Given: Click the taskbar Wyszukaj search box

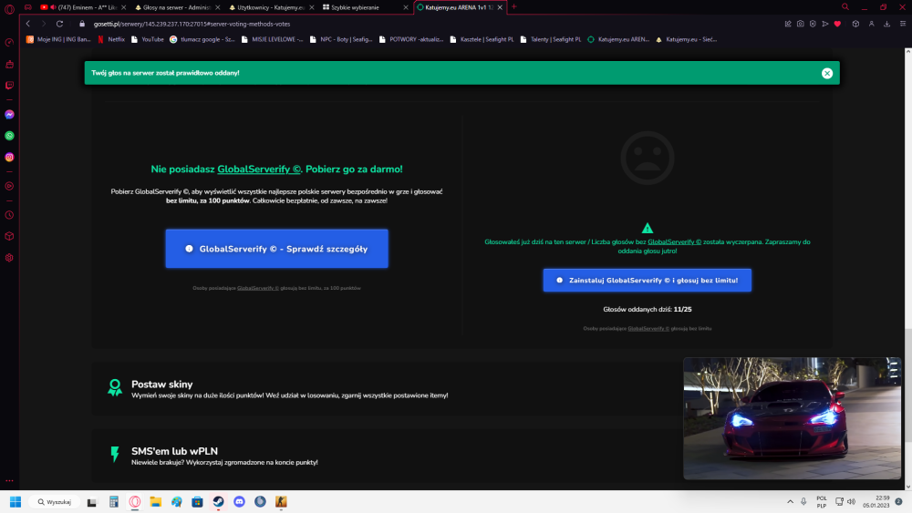Looking at the screenshot, I should point(55,502).
